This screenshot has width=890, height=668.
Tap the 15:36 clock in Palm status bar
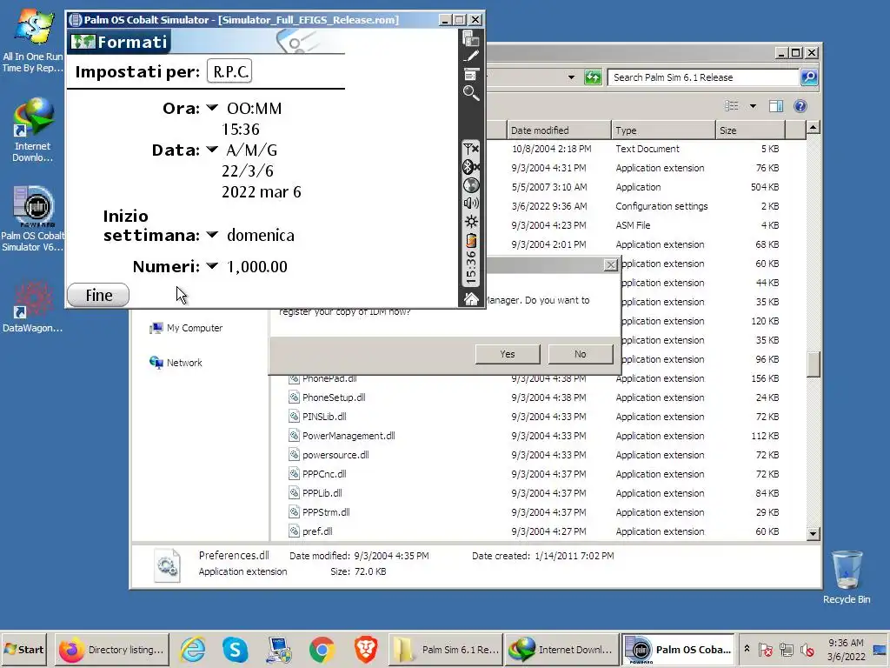click(470, 268)
